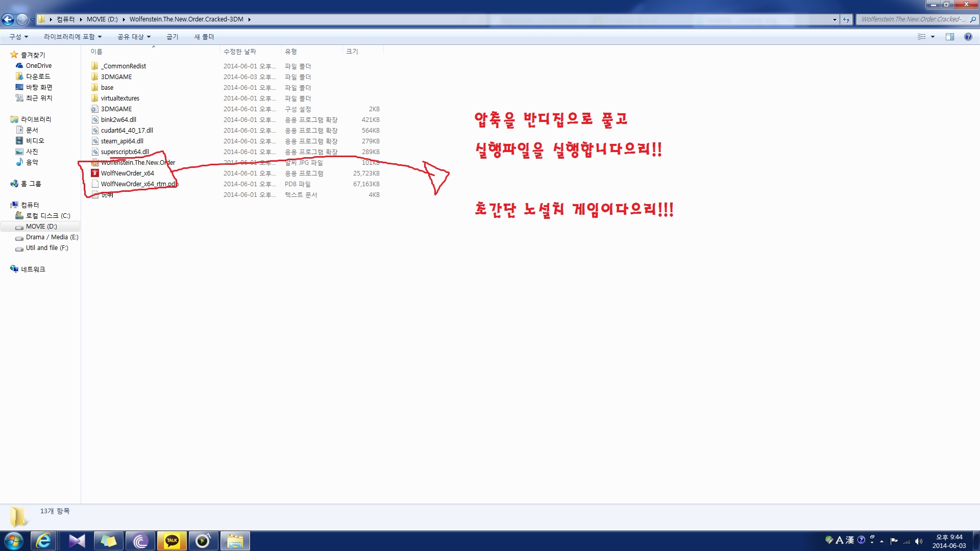
Task: Sort by 수정한 날짜 column header
Action: 251,52
